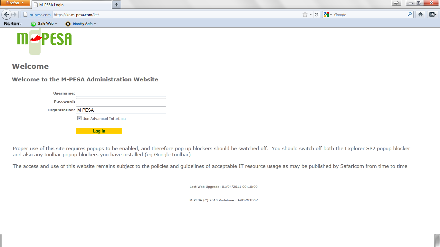Go forward with the forward arrow
Image resolution: width=440 pixels, height=247 pixels.
14,14
